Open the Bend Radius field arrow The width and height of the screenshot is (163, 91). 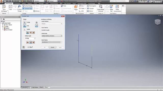pos(61,42)
